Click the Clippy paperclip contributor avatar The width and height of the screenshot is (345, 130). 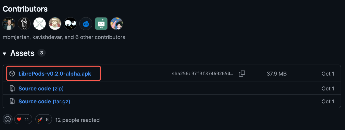pyautogui.click(x=24, y=24)
